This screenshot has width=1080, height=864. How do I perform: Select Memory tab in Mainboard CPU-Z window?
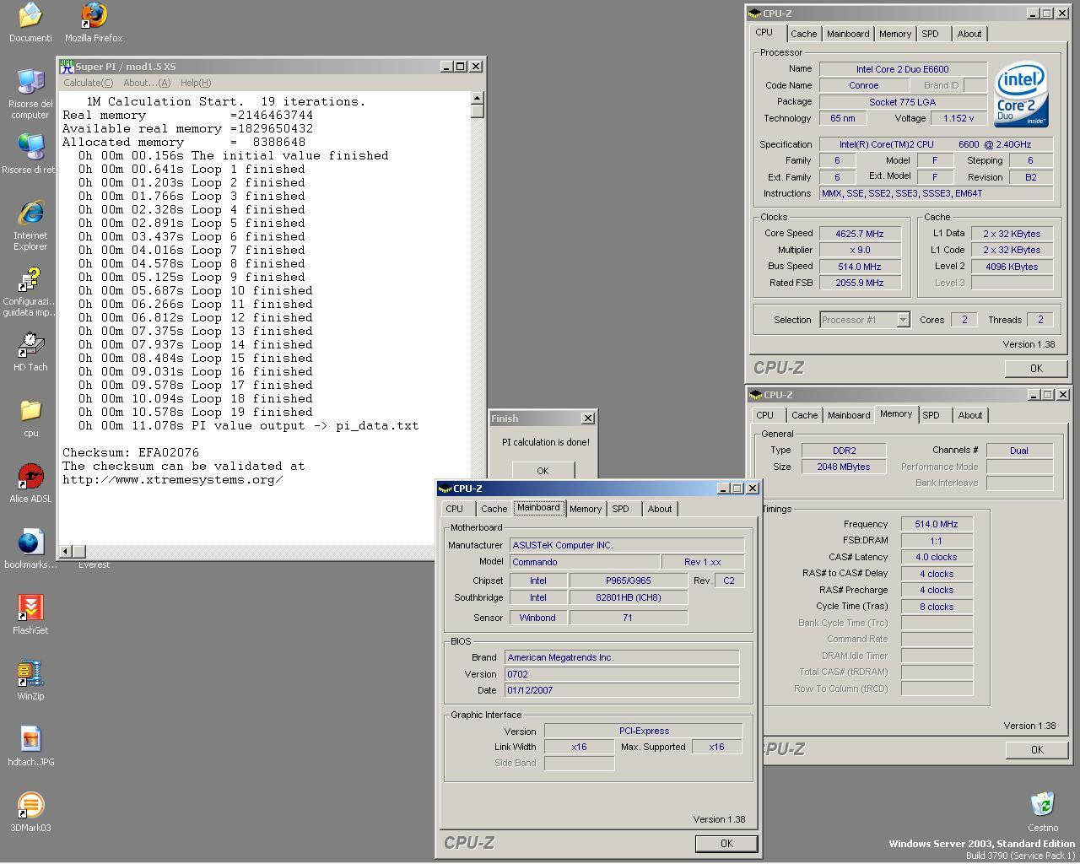point(586,509)
